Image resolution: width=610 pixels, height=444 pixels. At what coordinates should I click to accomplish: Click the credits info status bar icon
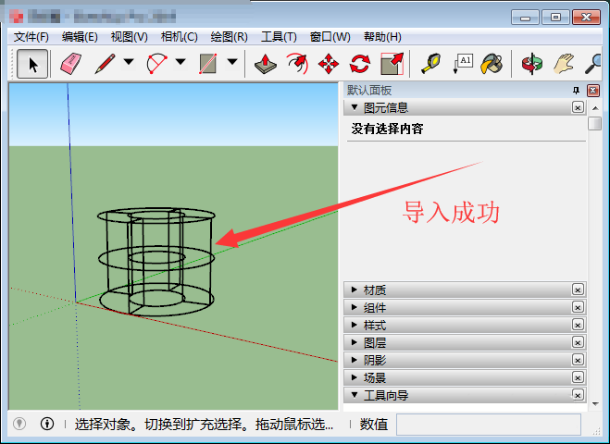tap(47, 424)
